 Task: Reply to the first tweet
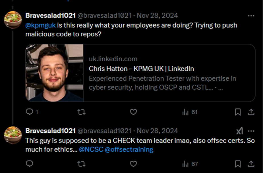click(x=29, y=112)
